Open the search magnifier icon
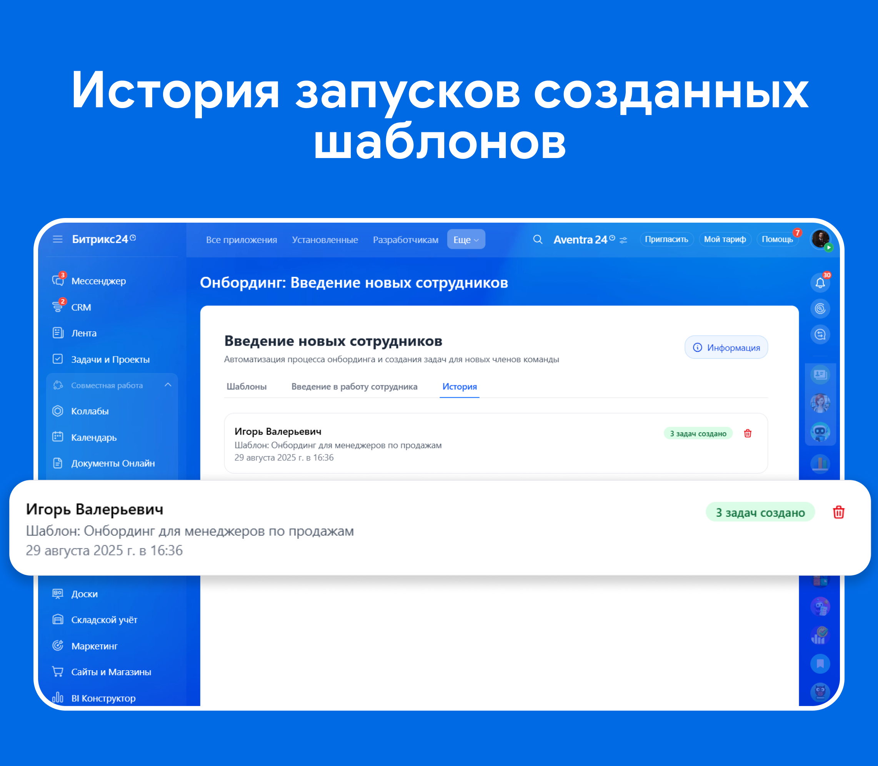 [537, 239]
